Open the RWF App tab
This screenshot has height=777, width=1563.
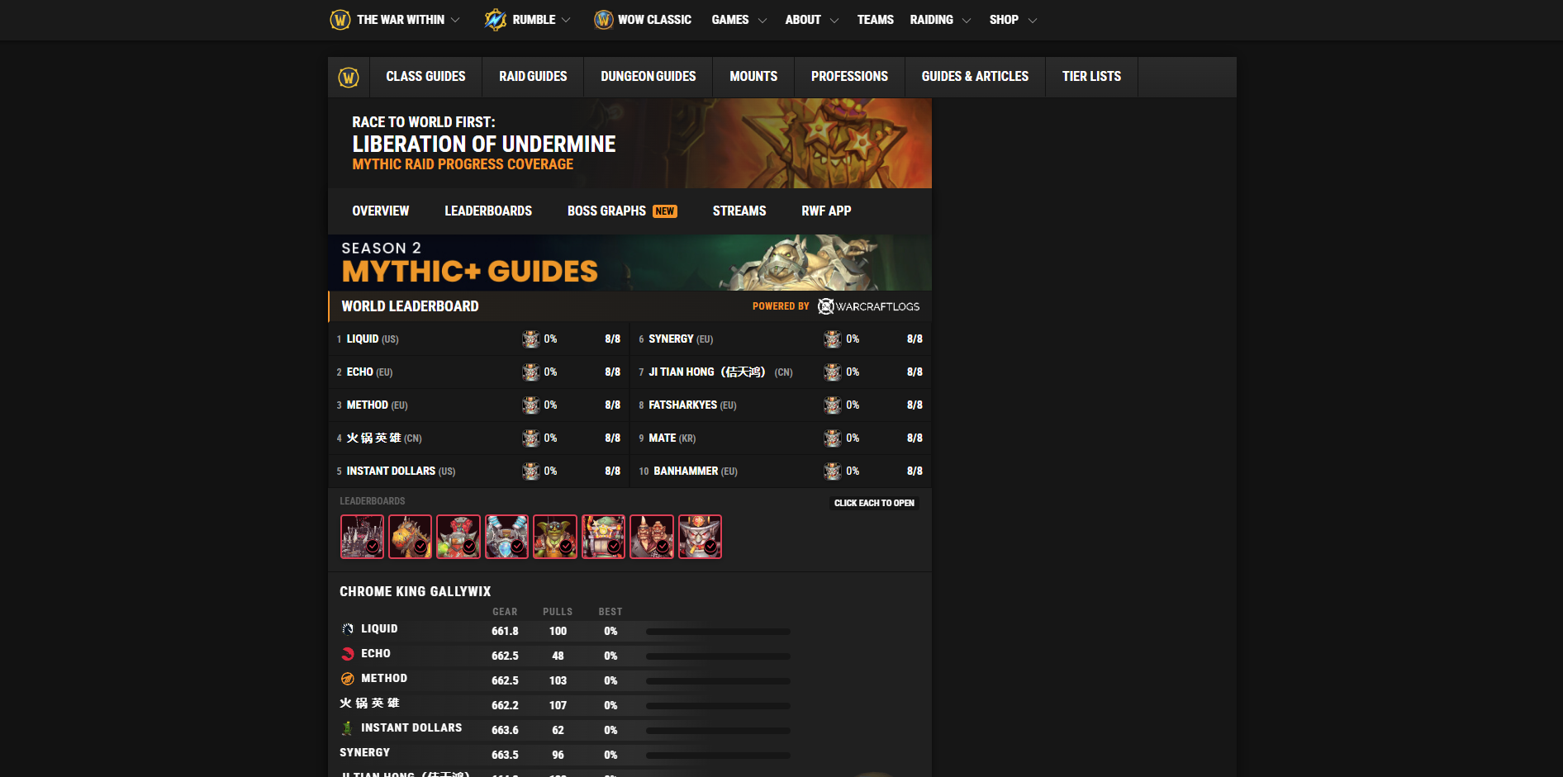pyautogui.click(x=826, y=211)
